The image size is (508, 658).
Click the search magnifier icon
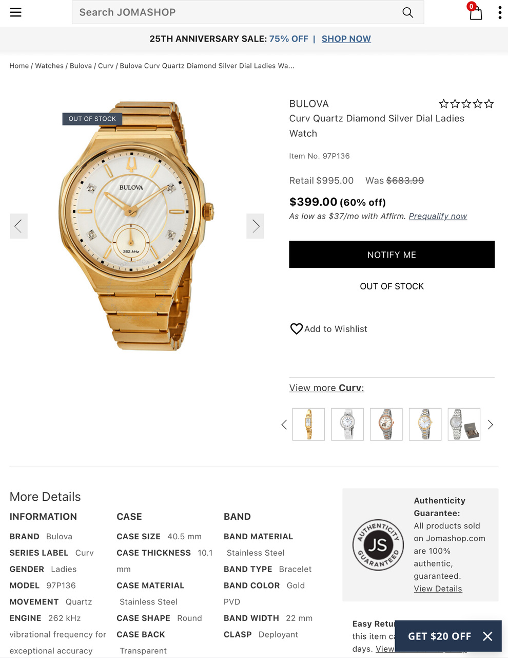pos(408,12)
